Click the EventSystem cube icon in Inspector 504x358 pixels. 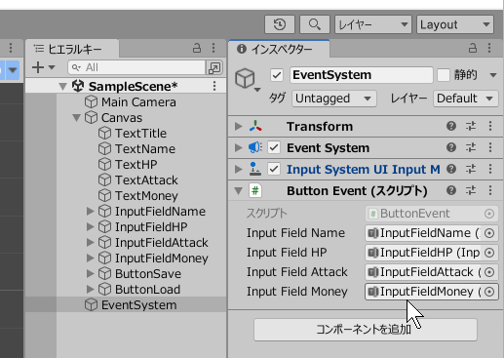pos(245,79)
